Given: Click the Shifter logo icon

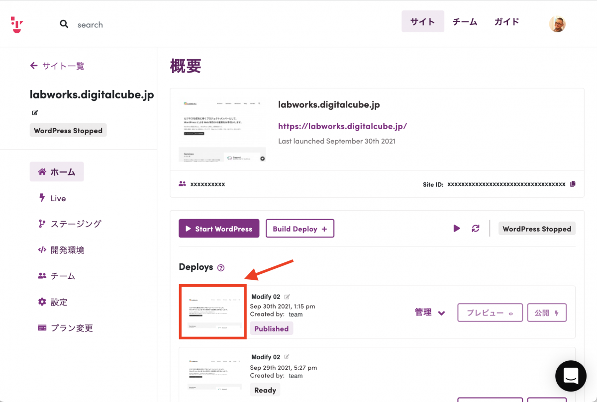Looking at the screenshot, I should tap(17, 25).
